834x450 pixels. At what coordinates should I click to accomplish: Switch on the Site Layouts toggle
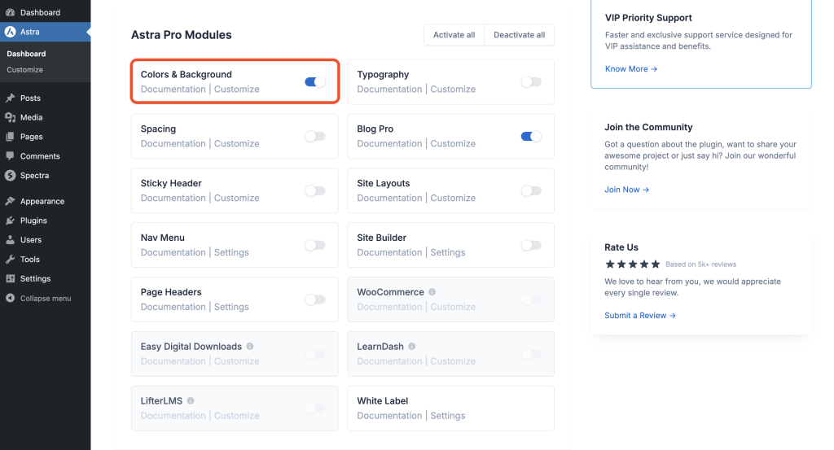click(x=531, y=190)
